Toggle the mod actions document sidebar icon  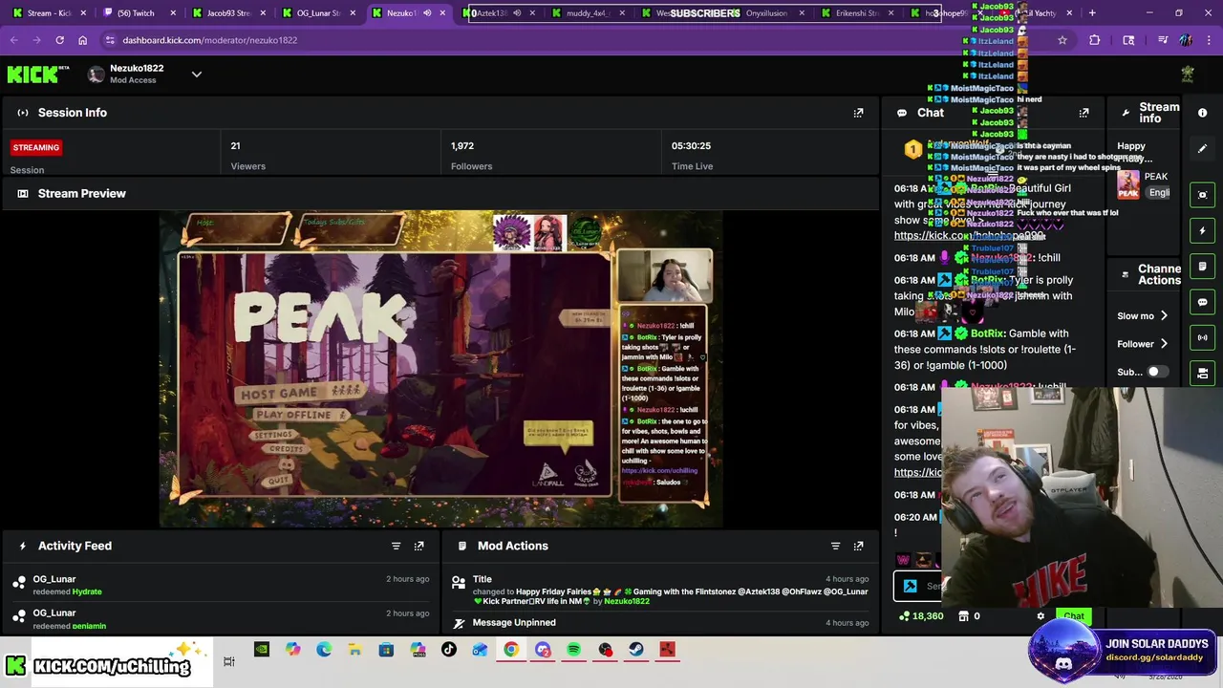click(x=1202, y=267)
